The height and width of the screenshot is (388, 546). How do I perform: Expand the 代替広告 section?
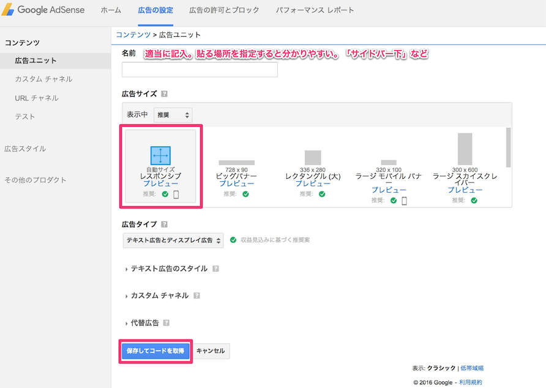tap(144, 323)
